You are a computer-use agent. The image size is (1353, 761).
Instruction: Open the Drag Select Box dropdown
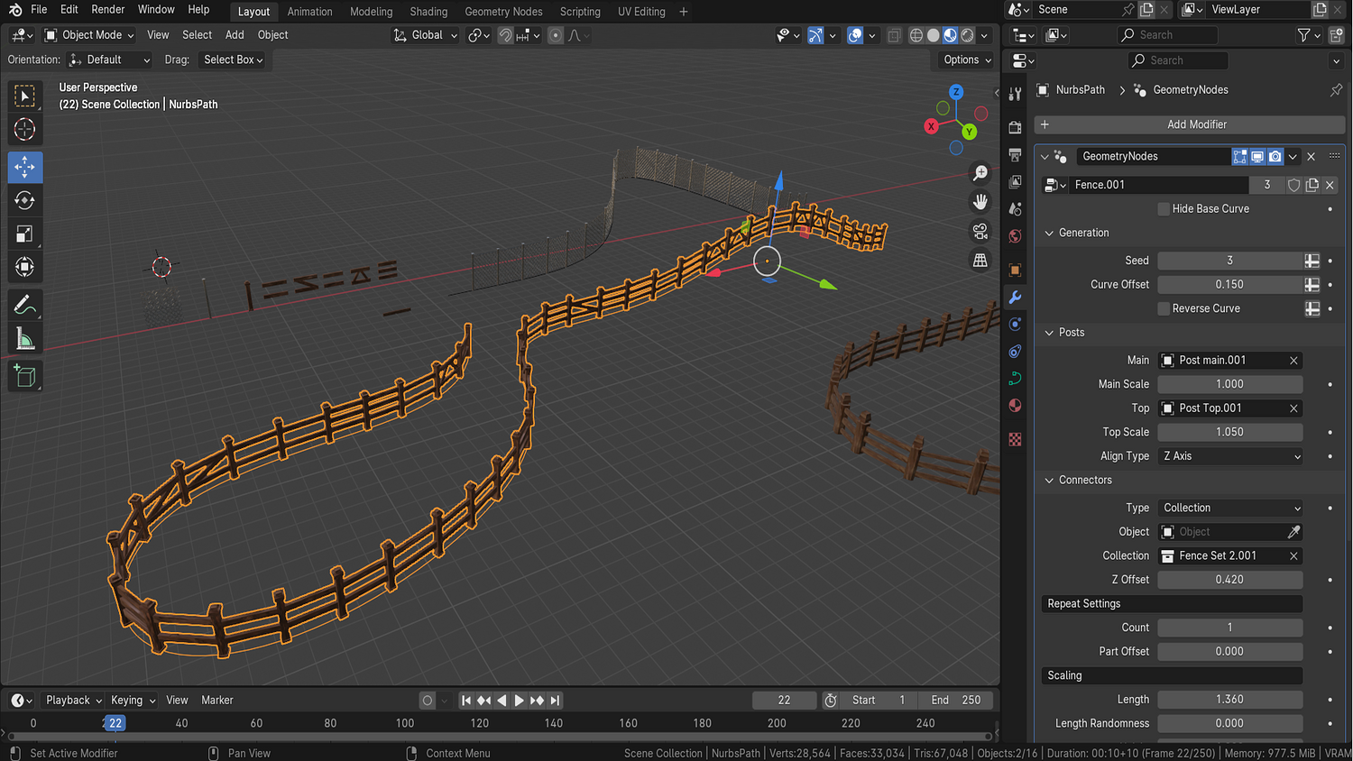coord(233,60)
